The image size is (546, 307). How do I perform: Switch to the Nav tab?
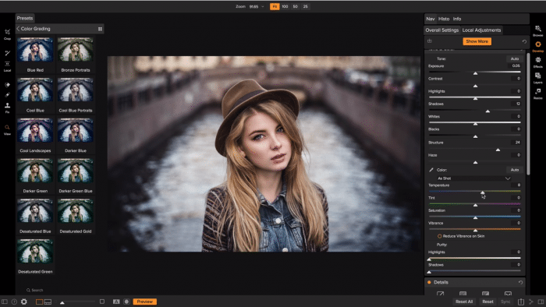click(431, 19)
